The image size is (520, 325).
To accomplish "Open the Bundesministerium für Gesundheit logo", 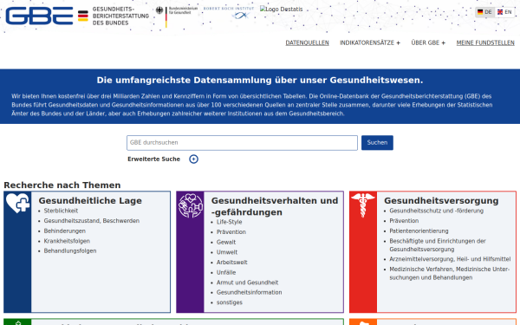I will [x=177, y=16].
